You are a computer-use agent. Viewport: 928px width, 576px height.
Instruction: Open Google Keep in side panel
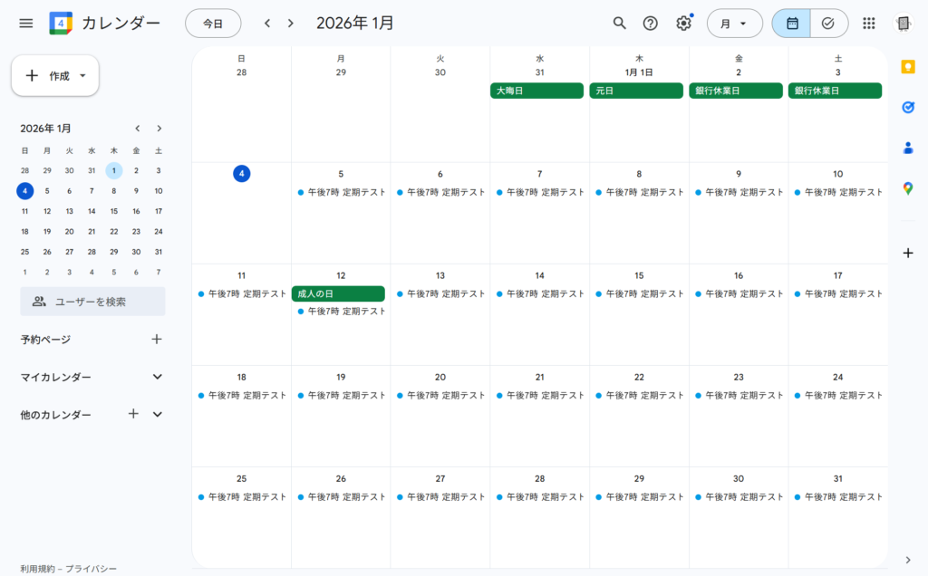click(x=908, y=66)
